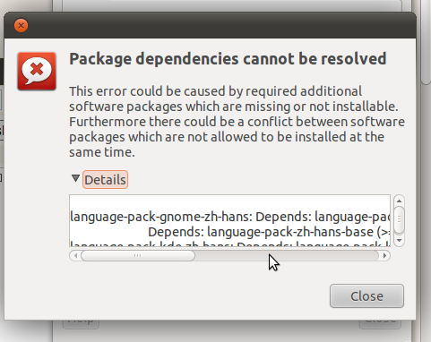Image resolution: width=431 pixels, height=342 pixels.
Task: Click the "Package dependencies cannot be resolved" heading
Action: [x=228, y=59]
